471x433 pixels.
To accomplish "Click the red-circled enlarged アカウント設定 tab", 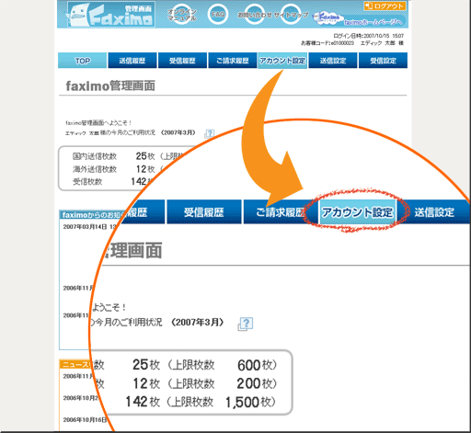I will point(357,211).
